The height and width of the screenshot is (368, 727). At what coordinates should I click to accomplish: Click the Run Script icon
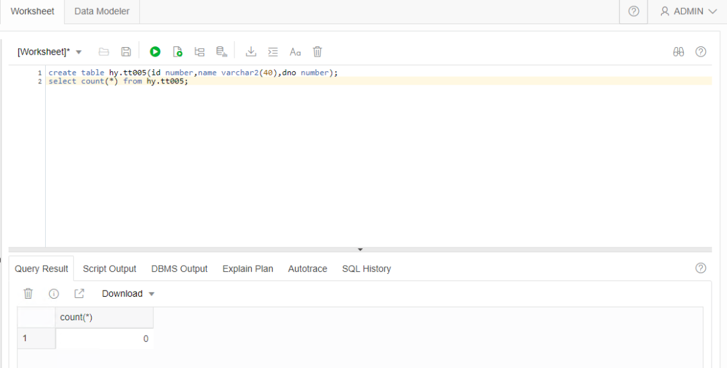(178, 52)
